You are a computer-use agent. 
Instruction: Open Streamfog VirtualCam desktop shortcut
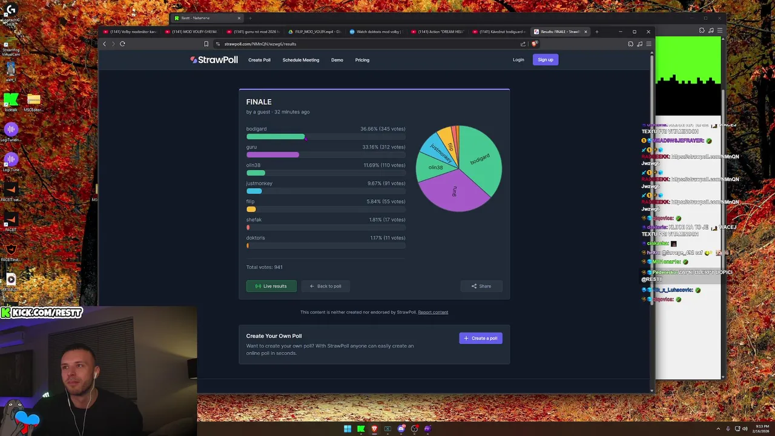(10, 47)
